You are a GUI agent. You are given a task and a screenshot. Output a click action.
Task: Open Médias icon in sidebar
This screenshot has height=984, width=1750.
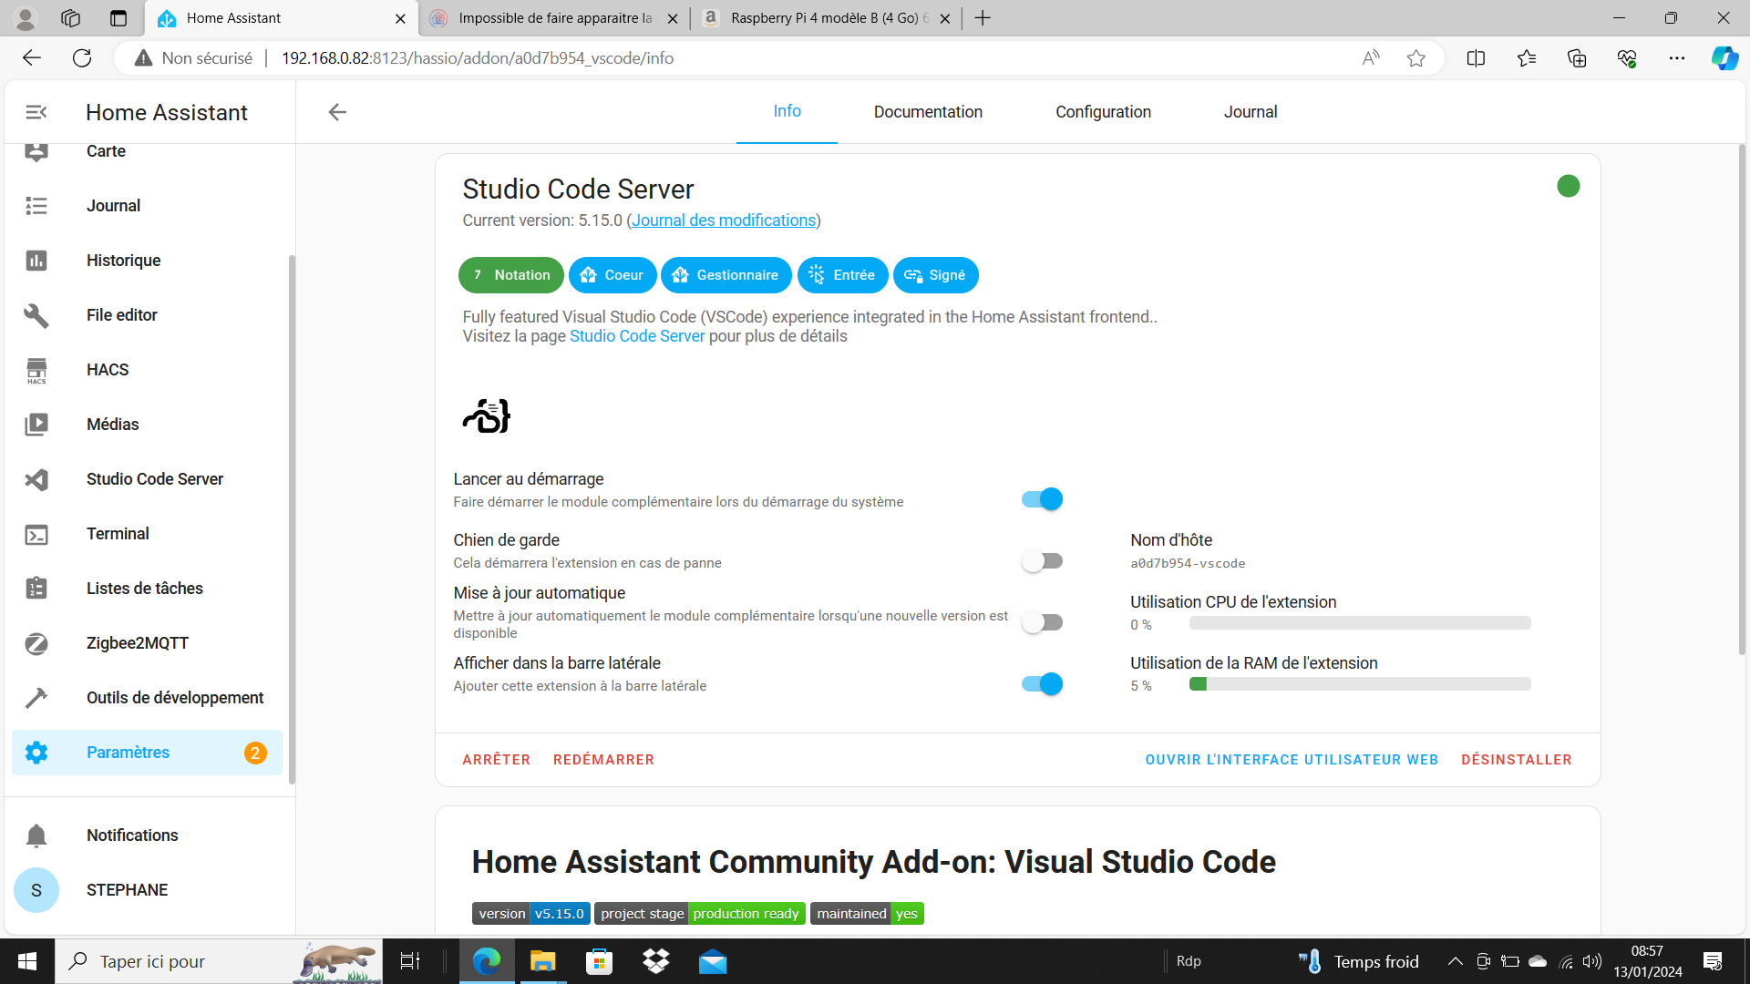point(36,425)
